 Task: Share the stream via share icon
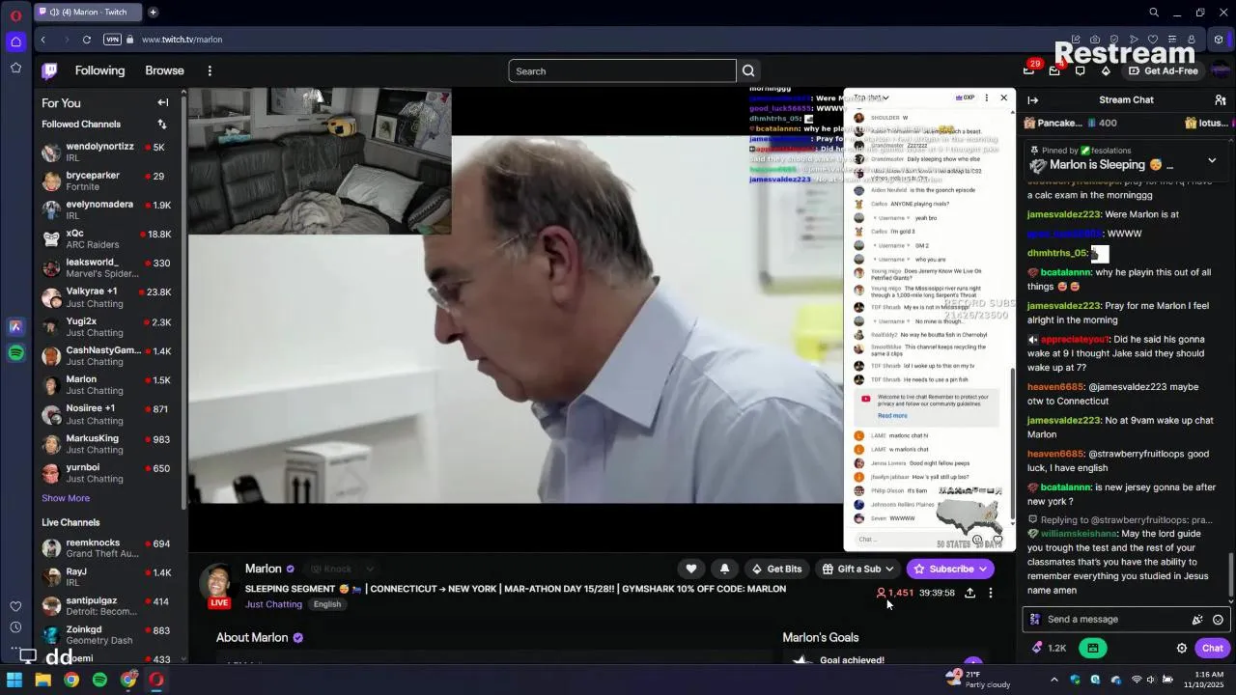pyautogui.click(x=969, y=593)
